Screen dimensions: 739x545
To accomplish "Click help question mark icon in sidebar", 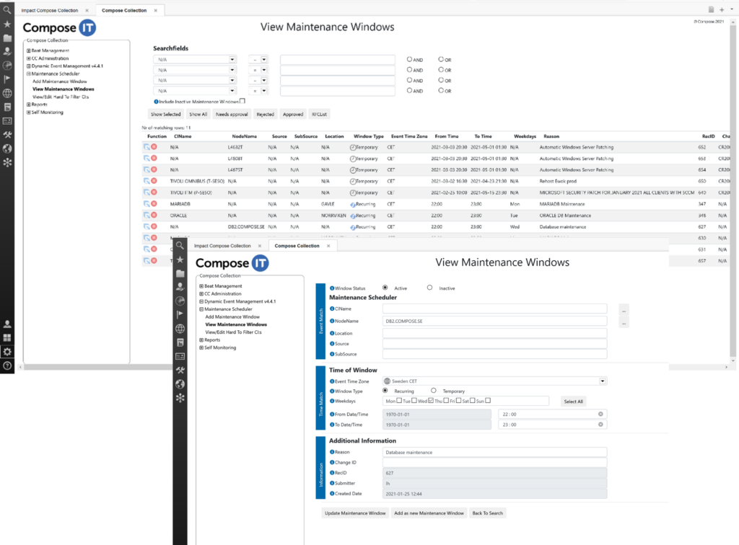I will (7, 365).
